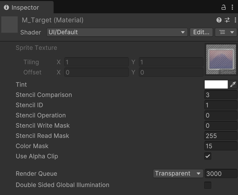Open the white Tint color swatch
This screenshot has width=238, height=195.
click(216, 84)
